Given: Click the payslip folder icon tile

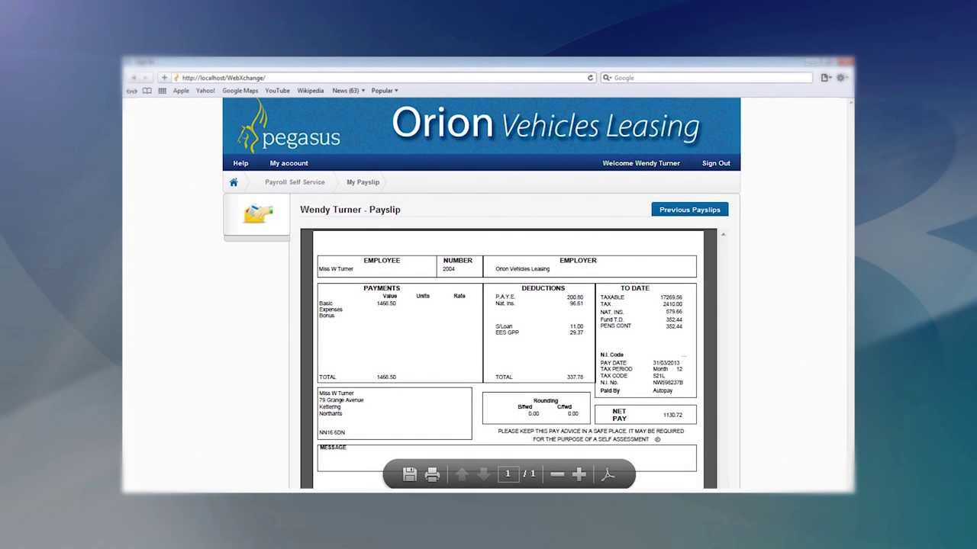Looking at the screenshot, I should point(257,213).
